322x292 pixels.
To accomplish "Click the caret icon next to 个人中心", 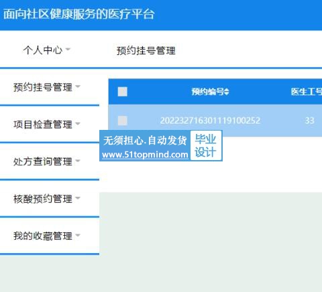I will tap(68, 49).
